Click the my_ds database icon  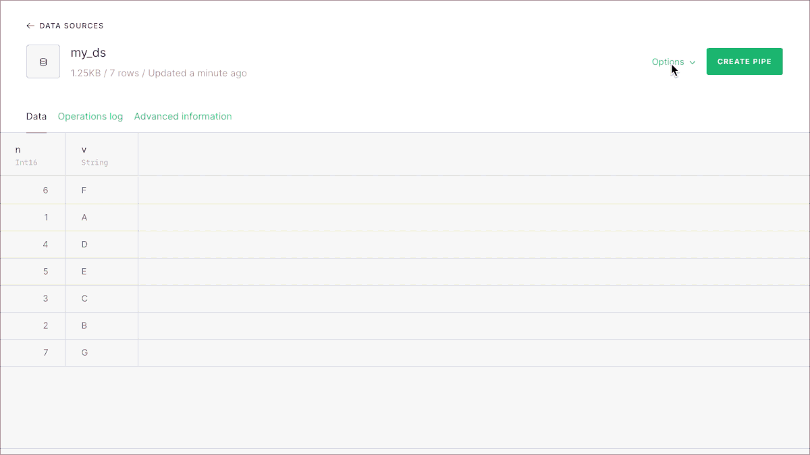pyautogui.click(x=43, y=62)
